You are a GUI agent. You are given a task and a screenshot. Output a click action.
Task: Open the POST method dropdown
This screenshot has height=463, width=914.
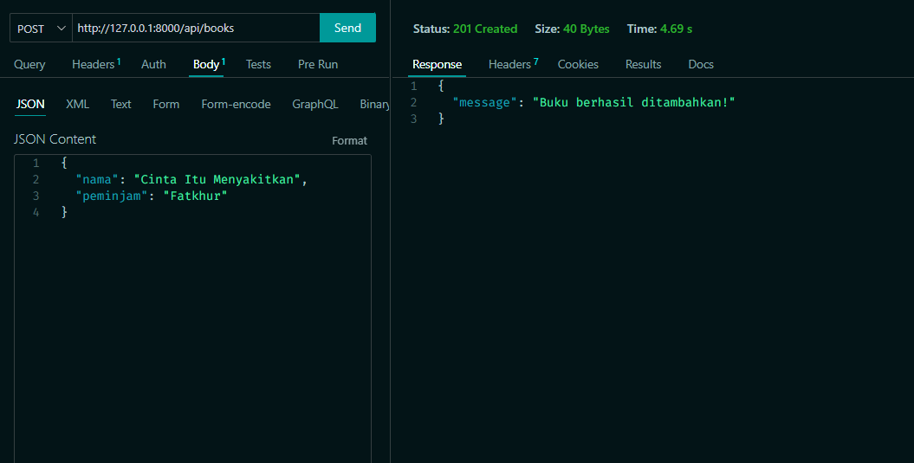coord(41,28)
